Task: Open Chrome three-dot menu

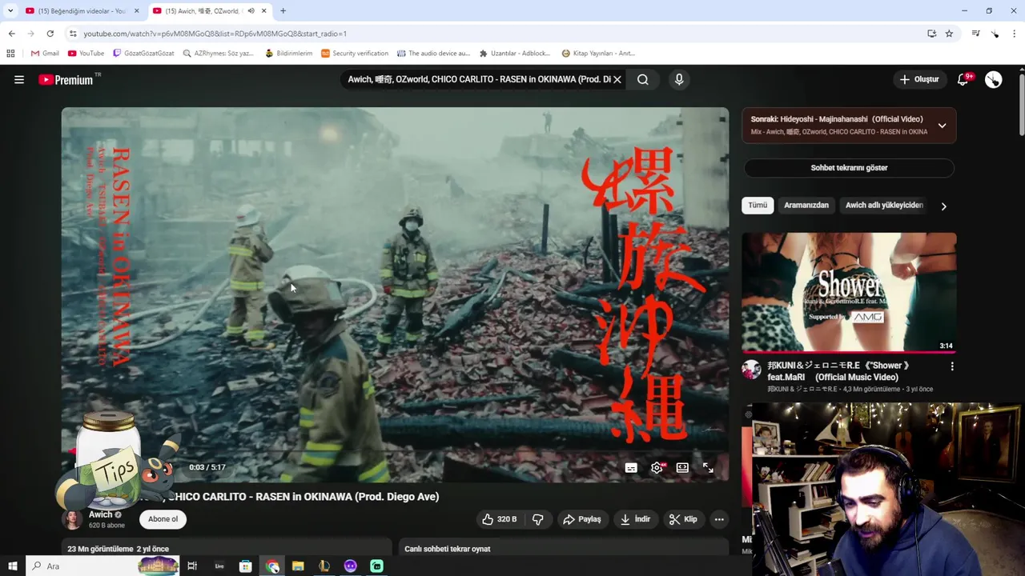Action: click(x=1015, y=34)
